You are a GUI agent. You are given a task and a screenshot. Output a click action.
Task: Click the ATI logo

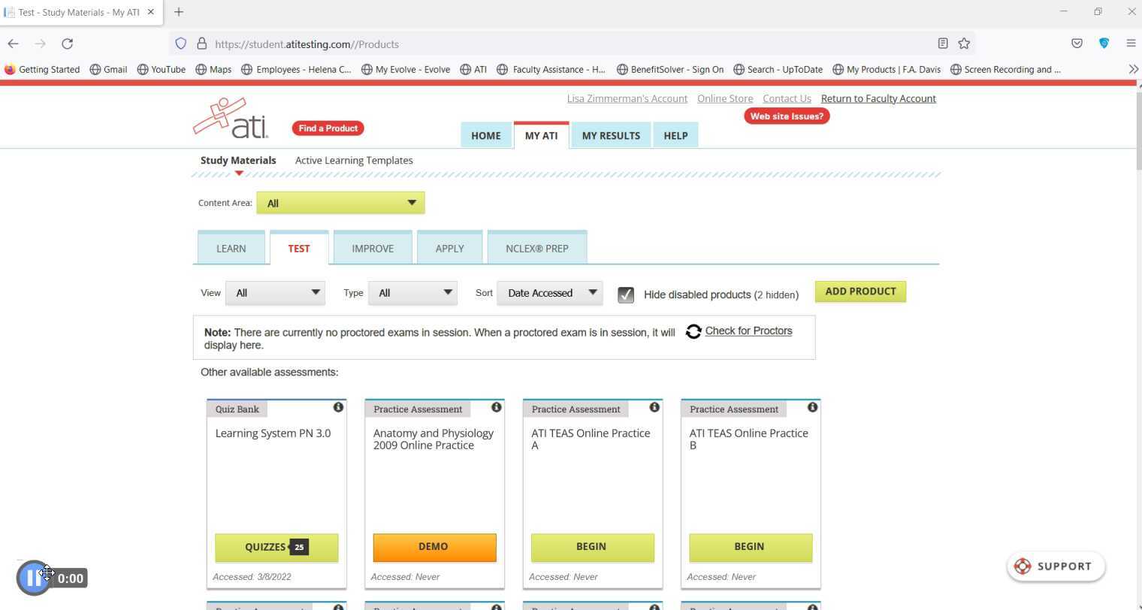[x=231, y=116]
